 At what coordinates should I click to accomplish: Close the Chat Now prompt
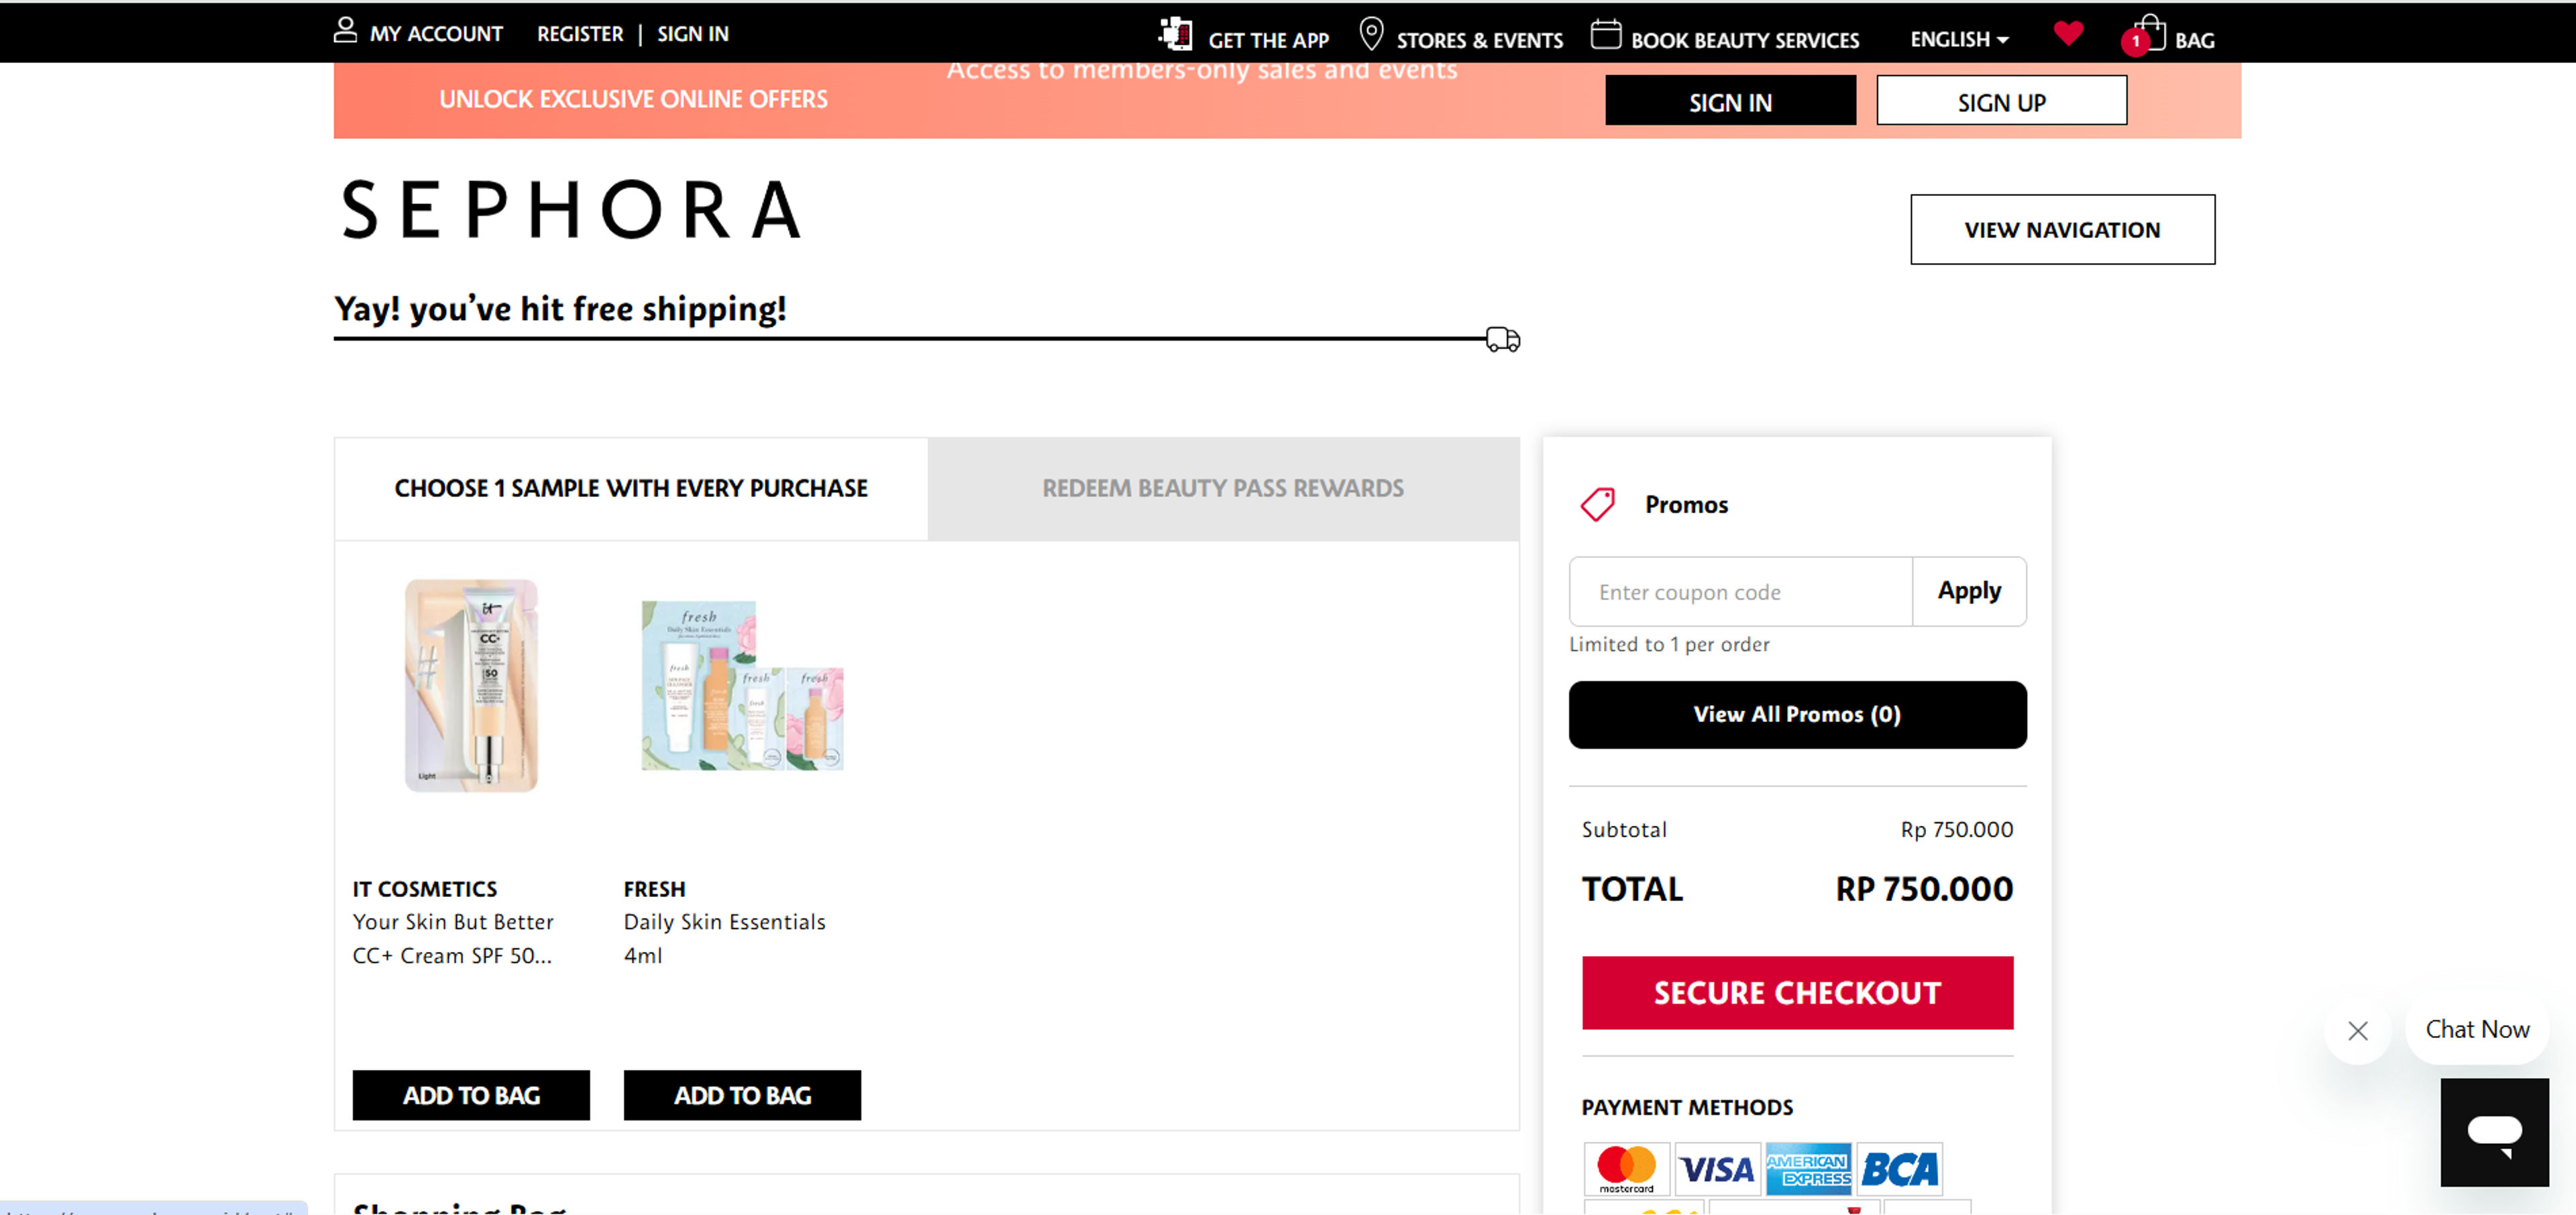click(2357, 1030)
